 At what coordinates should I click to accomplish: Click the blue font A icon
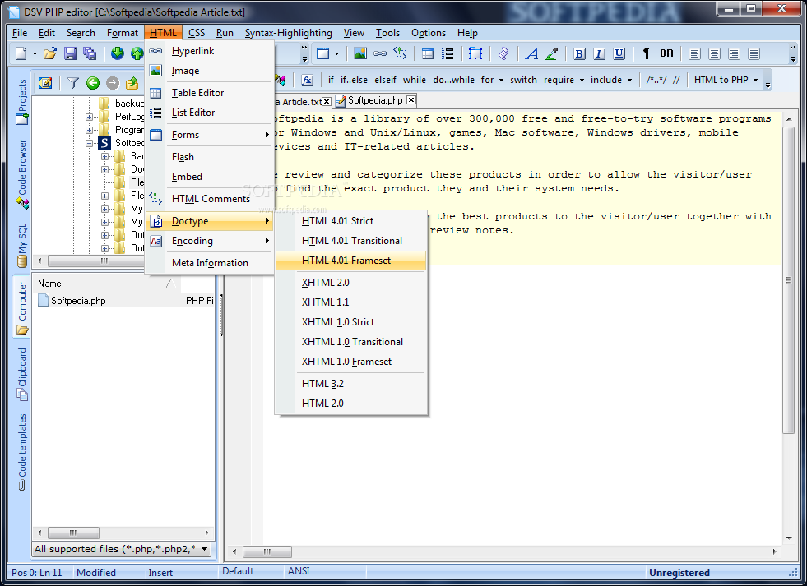531,53
